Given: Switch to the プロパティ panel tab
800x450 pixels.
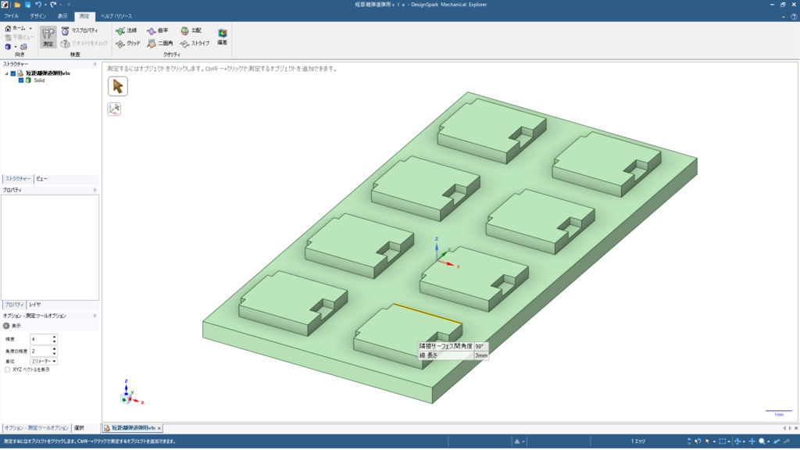Looking at the screenshot, I should pos(14,305).
